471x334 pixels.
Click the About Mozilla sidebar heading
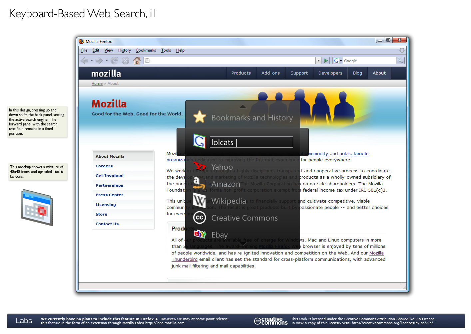[x=110, y=156]
